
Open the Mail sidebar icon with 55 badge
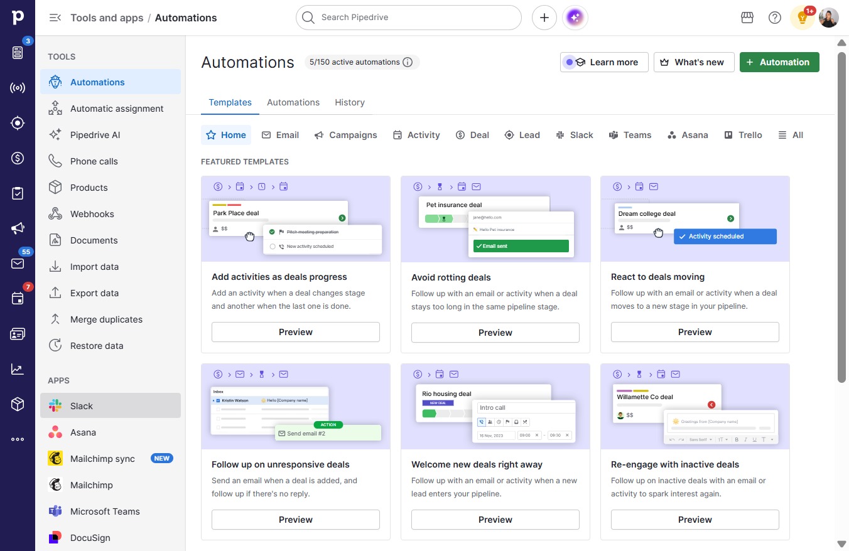pyautogui.click(x=18, y=264)
